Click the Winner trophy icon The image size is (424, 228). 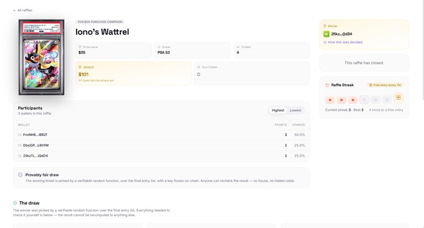coord(325,26)
